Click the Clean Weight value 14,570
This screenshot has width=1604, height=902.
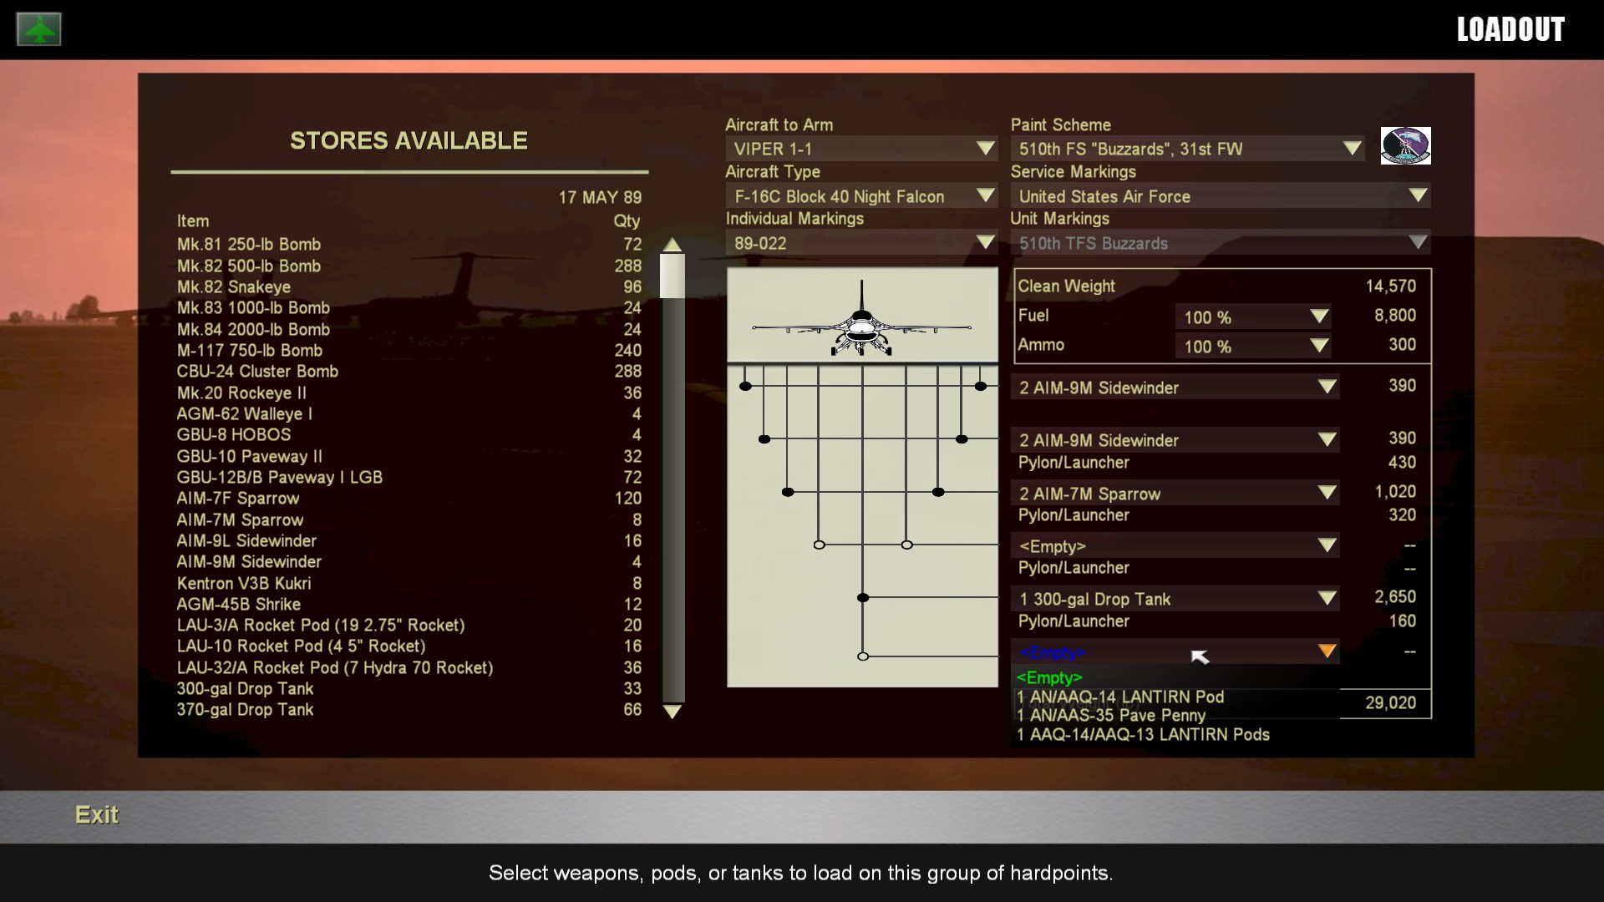pyautogui.click(x=1390, y=286)
